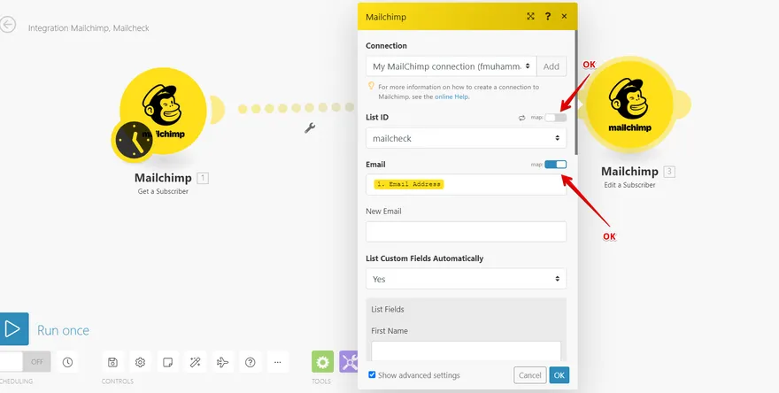Click the List Fields heading
The width and height of the screenshot is (779, 393).
pyautogui.click(x=388, y=309)
